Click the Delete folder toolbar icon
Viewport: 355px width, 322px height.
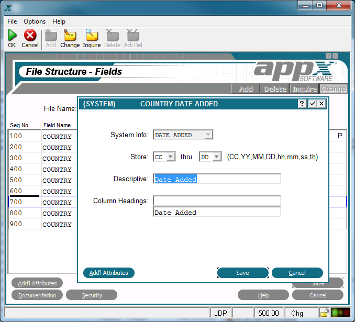tap(113, 35)
